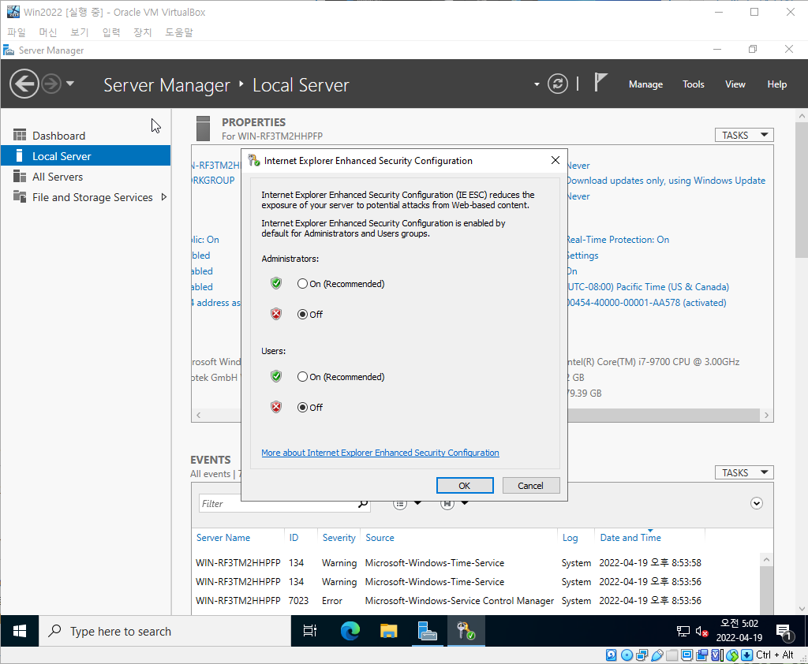
Task: Click the Dashboard grid icon
Action: click(20, 135)
